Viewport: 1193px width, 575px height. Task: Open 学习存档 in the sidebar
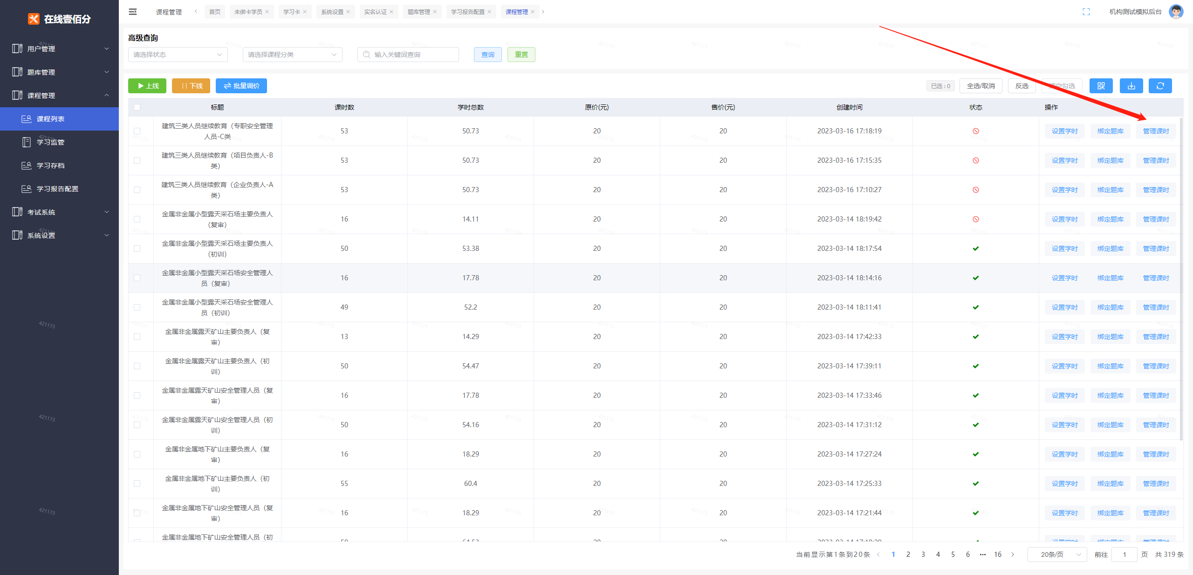click(59, 166)
